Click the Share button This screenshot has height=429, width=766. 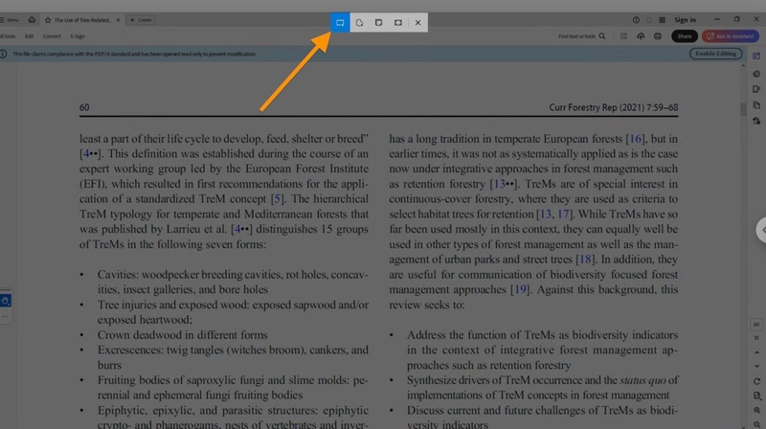point(684,36)
